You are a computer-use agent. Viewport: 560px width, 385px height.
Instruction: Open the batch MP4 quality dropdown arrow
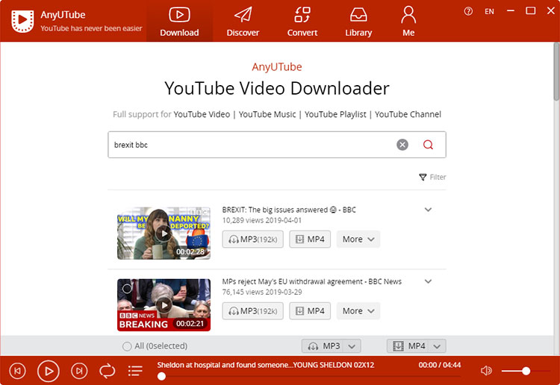click(x=437, y=345)
